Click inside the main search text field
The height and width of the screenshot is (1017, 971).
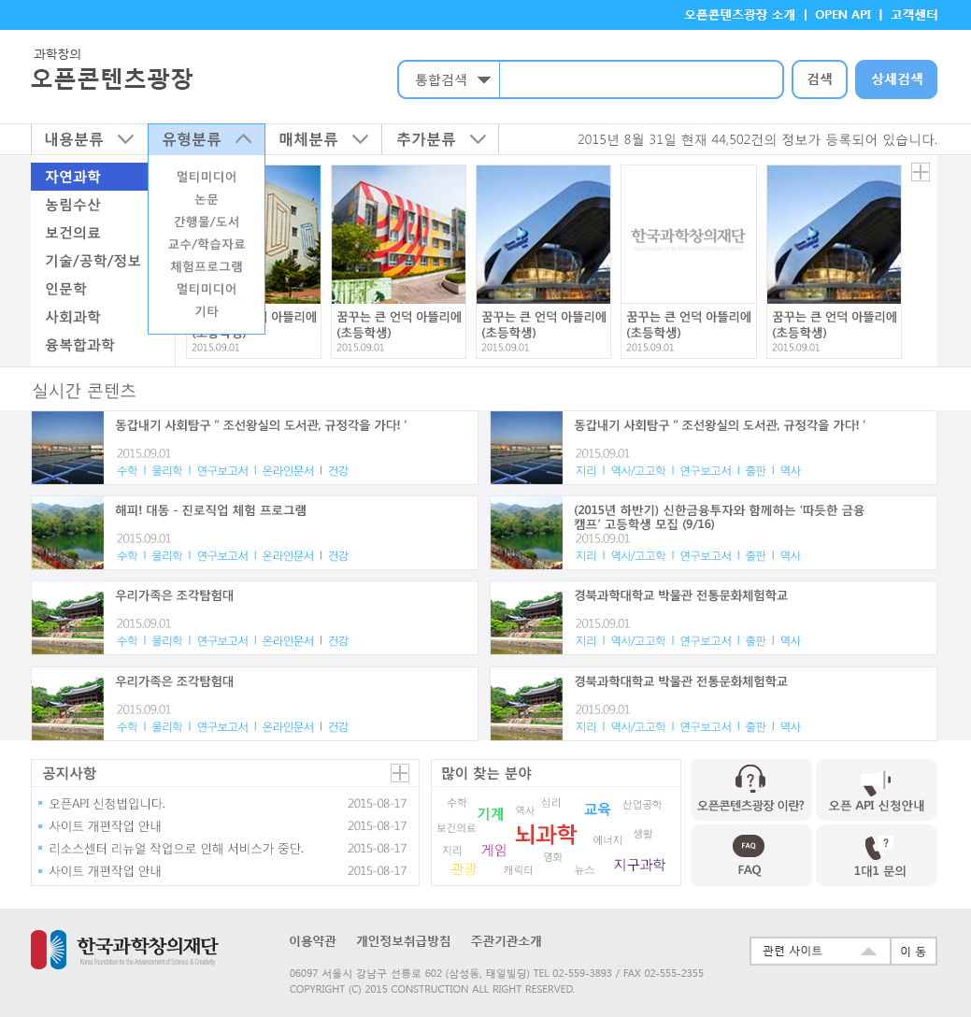(x=640, y=80)
